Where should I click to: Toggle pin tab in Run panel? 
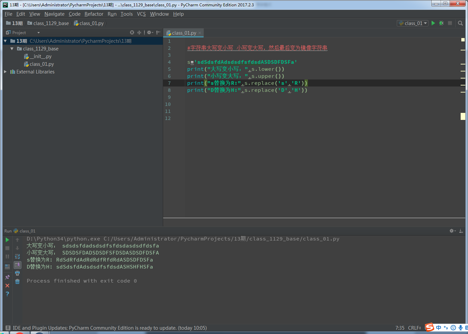tap(7, 277)
